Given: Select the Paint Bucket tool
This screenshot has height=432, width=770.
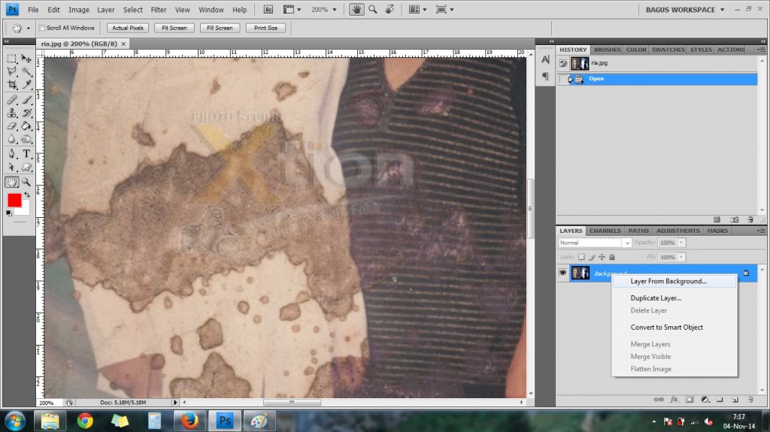Looking at the screenshot, I should [x=26, y=126].
